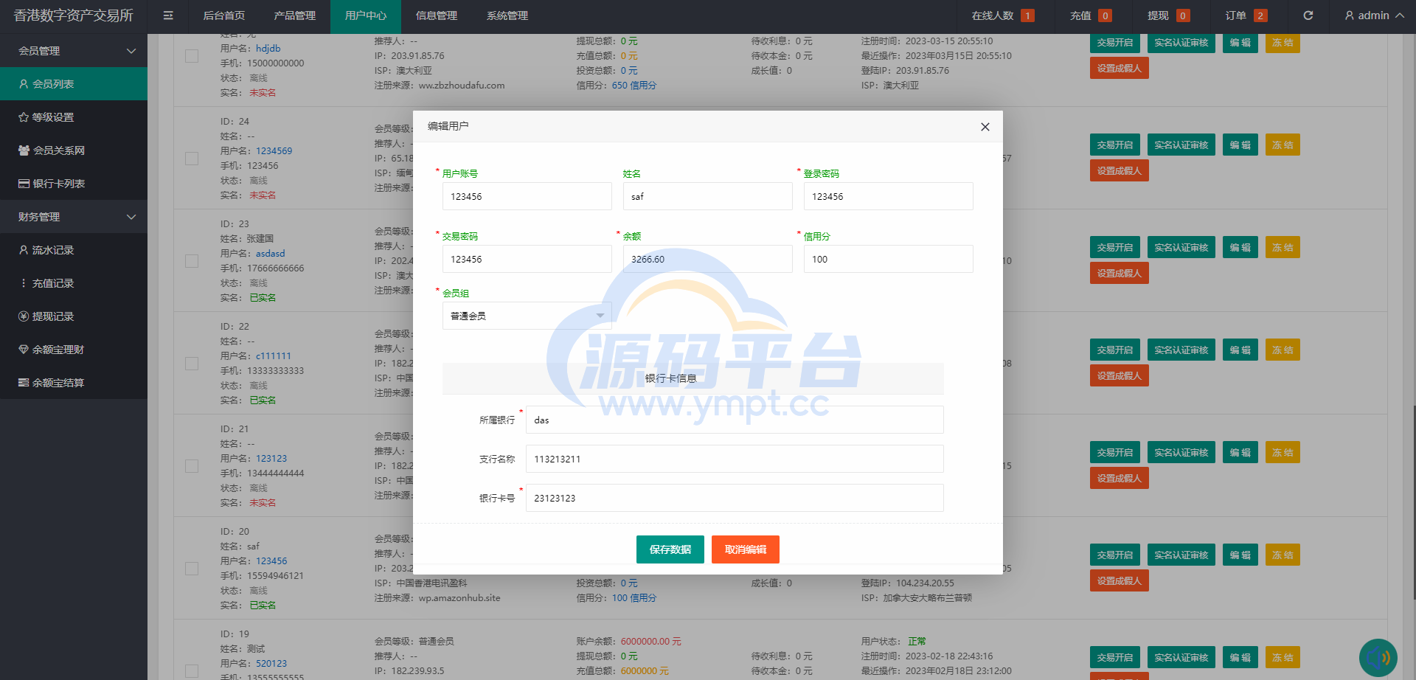The image size is (1416, 680).
Task: Open 余额宝理财 in sidebar
Action: [x=74, y=350]
